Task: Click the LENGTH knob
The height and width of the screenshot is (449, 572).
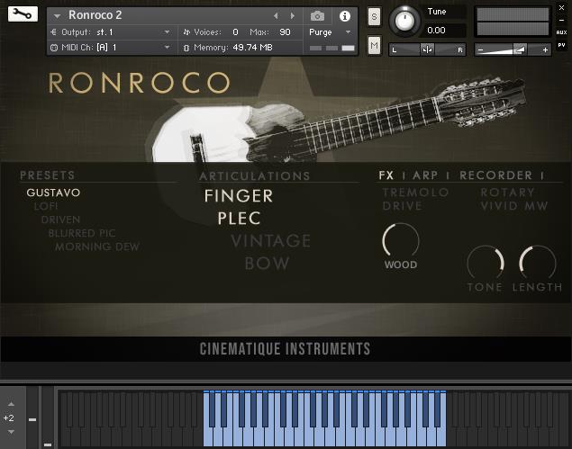Action: (x=538, y=263)
